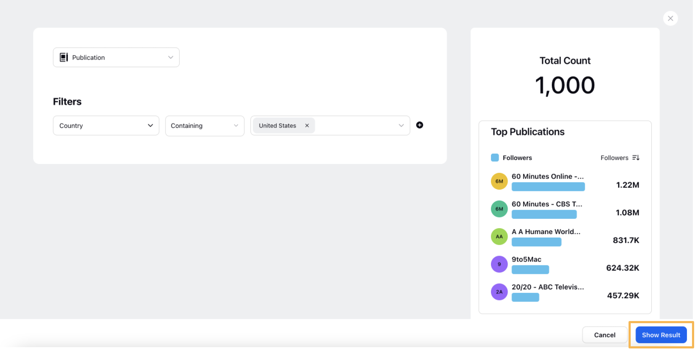Click the 20/20 - ABC followers bar
This screenshot has width=698, height=351.
tap(525, 297)
